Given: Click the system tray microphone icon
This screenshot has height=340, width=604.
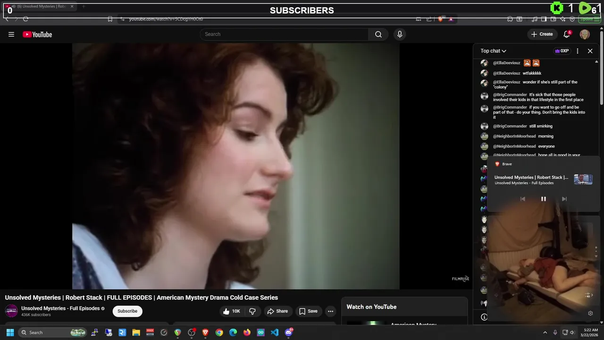Looking at the screenshot, I should click(555, 332).
